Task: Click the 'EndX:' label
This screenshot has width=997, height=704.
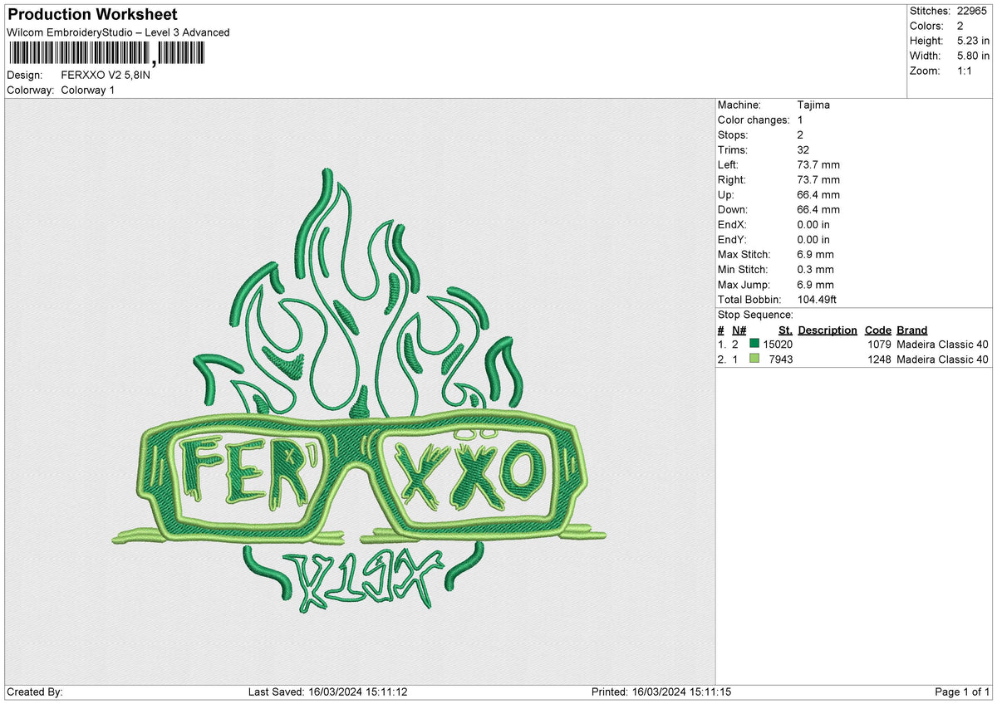Action: tap(732, 224)
